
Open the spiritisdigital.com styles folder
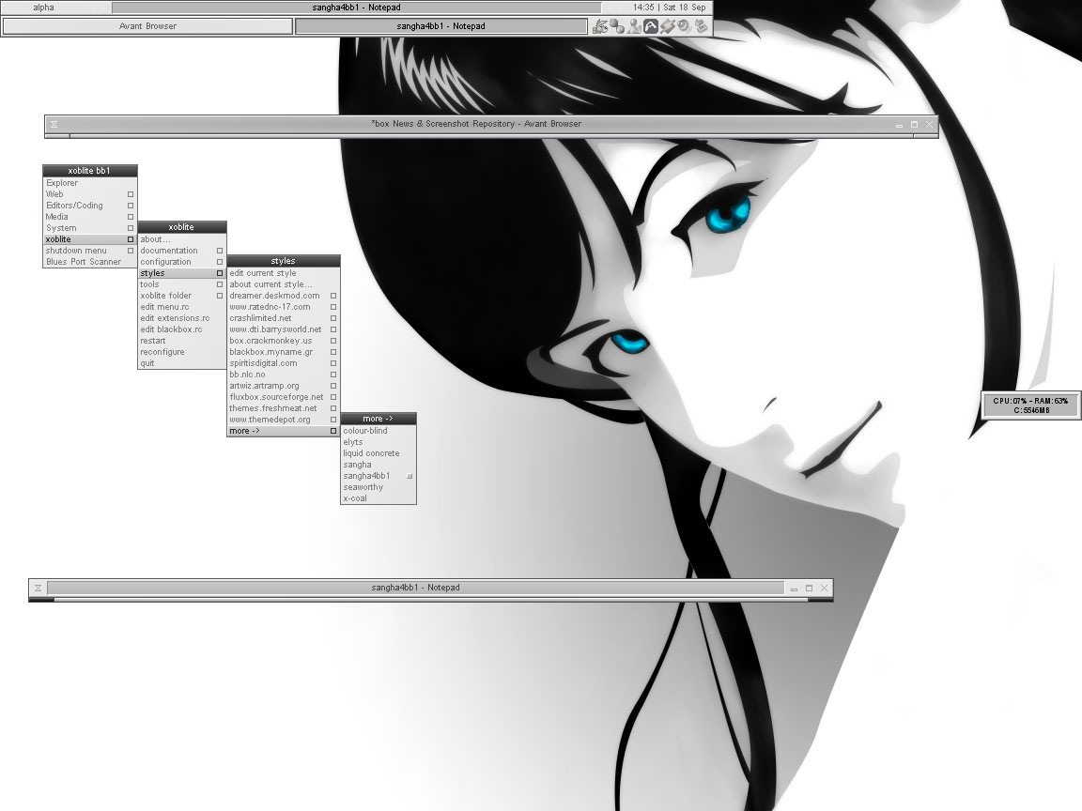click(284, 363)
